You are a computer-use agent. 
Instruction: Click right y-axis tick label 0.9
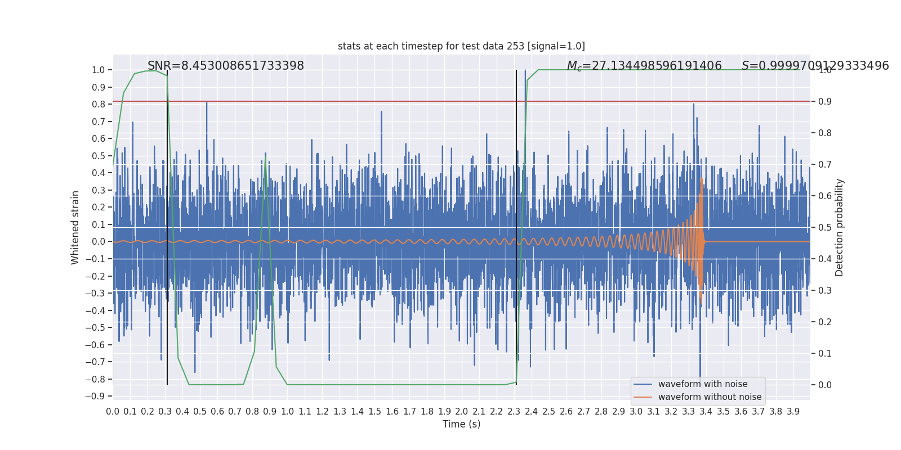pos(824,102)
